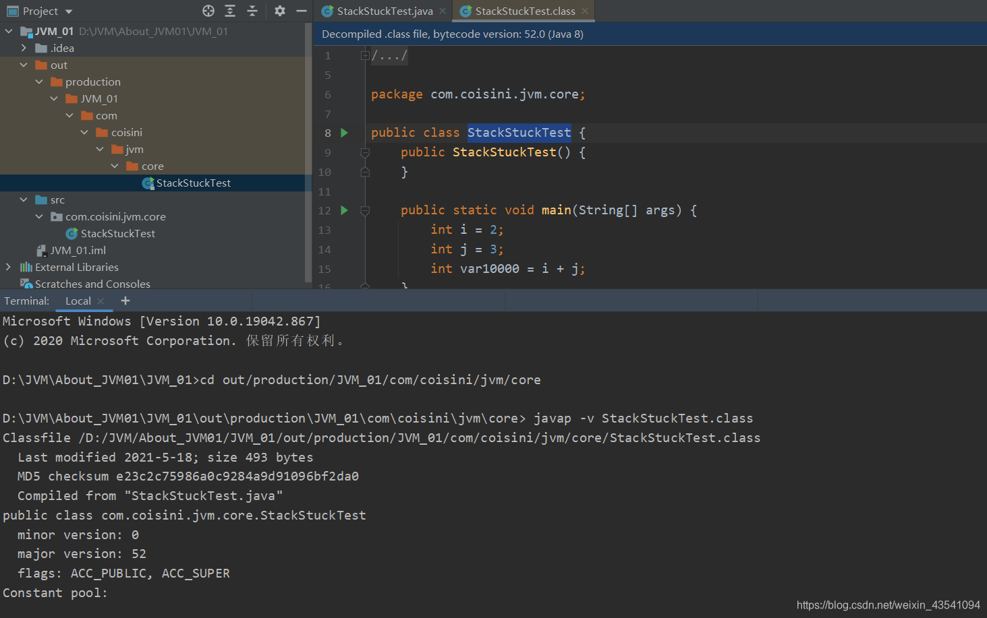Collapse the com.coisini.jvm.core package
Viewport: 987px width, 618px height.
tap(39, 216)
